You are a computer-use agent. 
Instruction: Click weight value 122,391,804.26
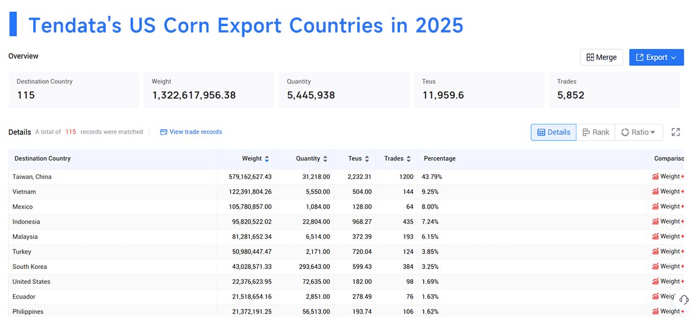pos(250,191)
